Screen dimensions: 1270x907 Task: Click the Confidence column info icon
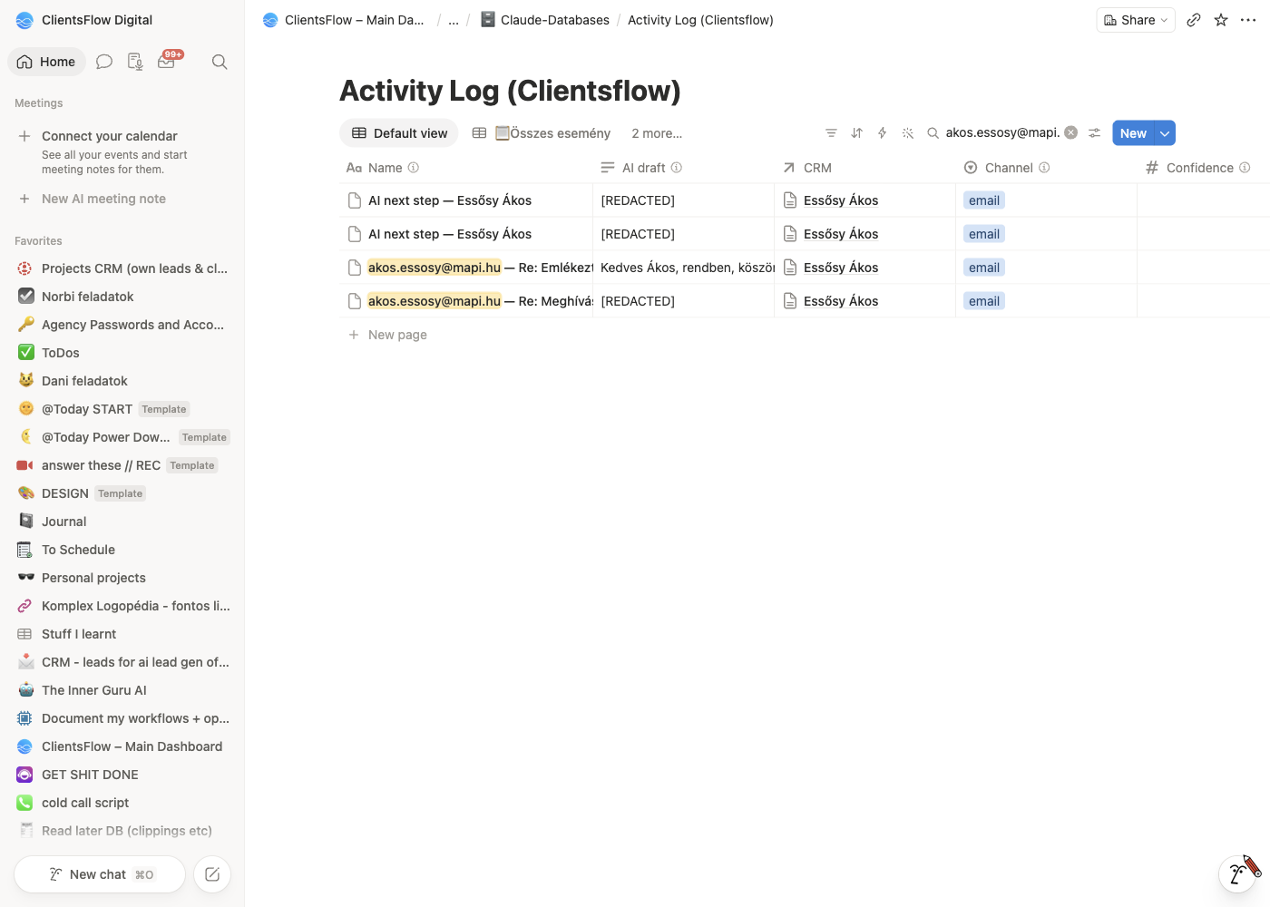point(1245,168)
